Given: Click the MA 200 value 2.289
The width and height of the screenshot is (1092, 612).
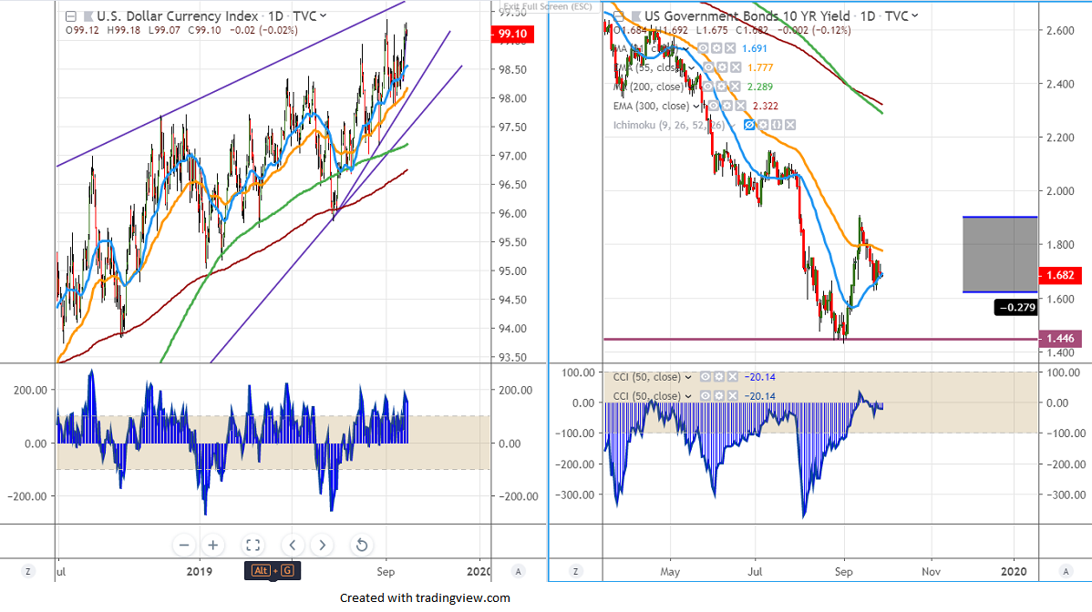Looking at the screenshot, I should point(760,87).
